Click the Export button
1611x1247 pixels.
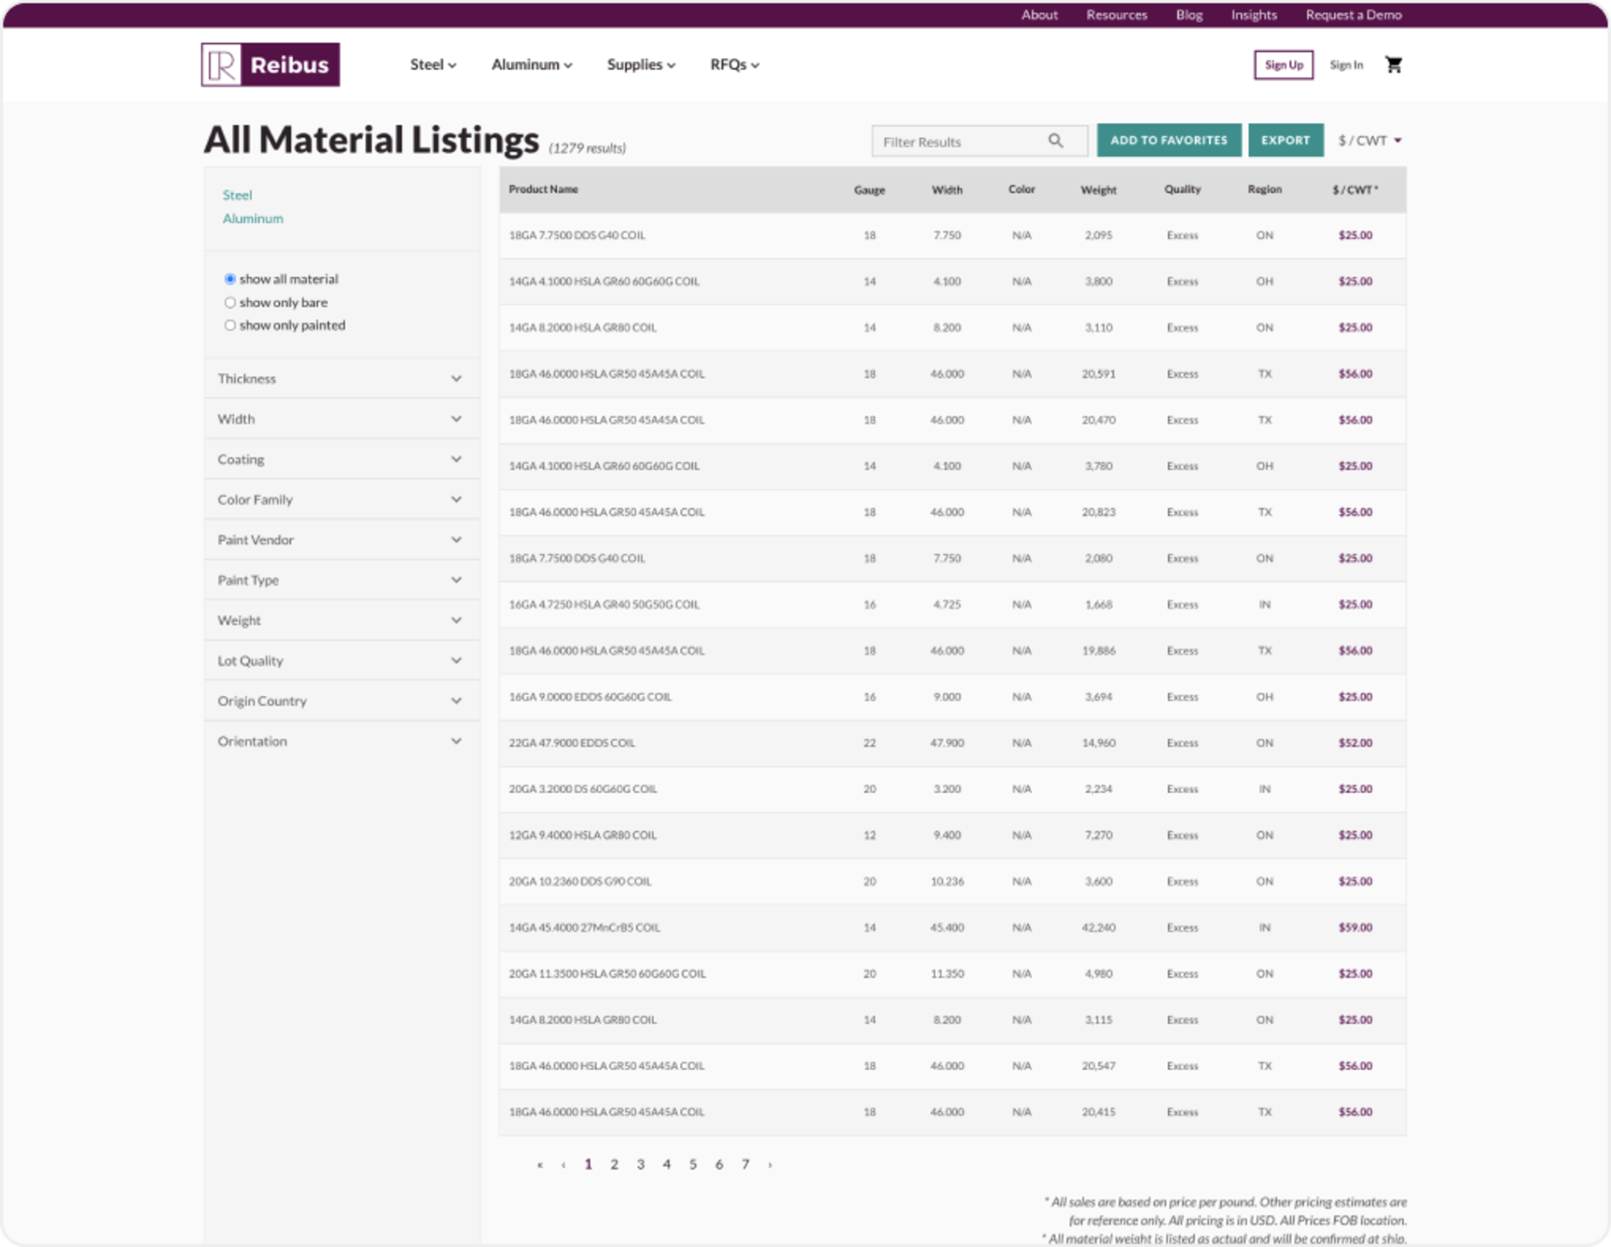point(1285,140)
